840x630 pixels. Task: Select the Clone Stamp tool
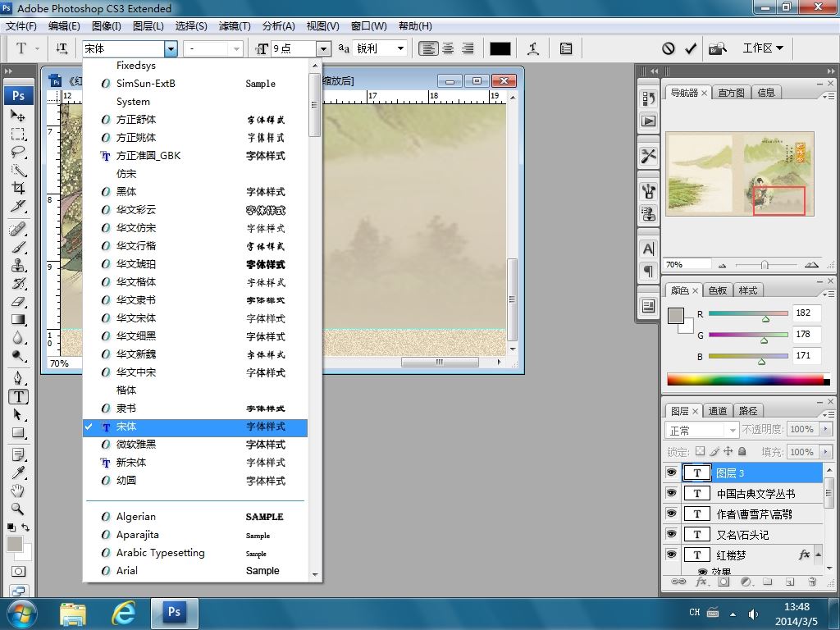click(18, 266)
